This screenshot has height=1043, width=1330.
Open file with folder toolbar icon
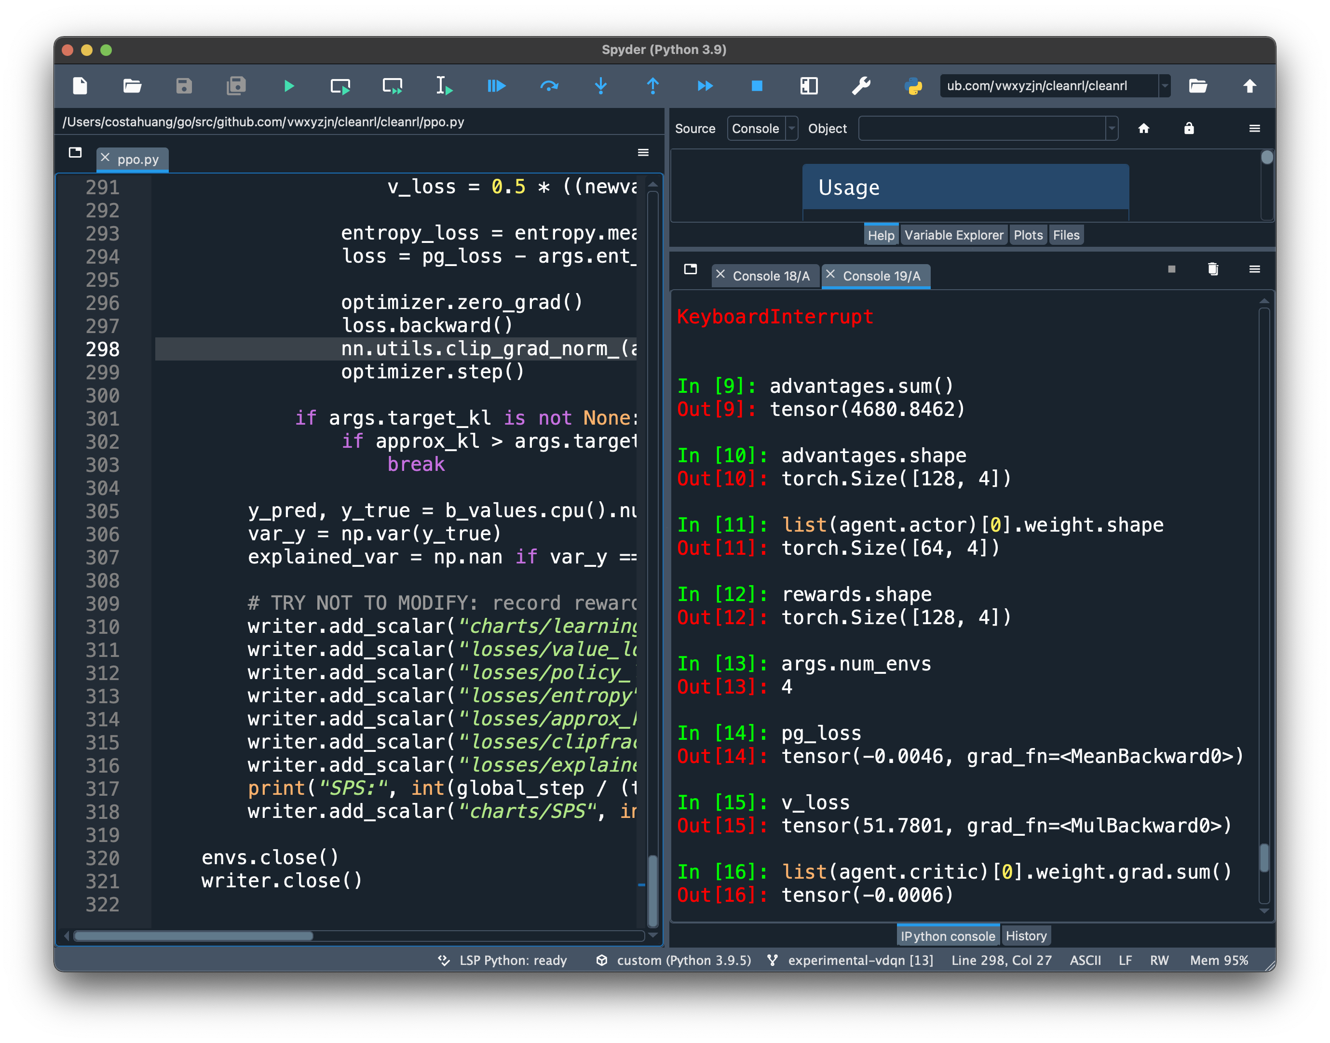(x=132, y=86)
